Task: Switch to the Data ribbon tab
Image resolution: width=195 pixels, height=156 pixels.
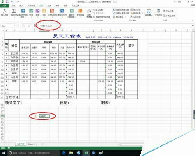Action: coord(49,5)
